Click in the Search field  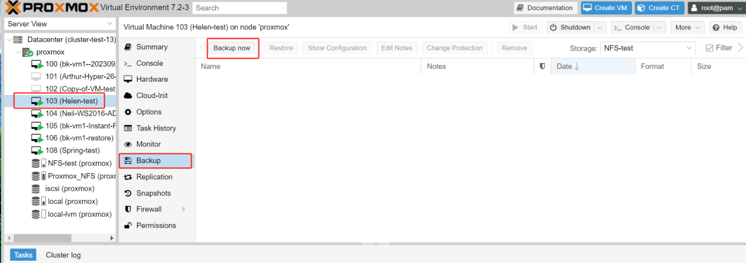[239, 8]
